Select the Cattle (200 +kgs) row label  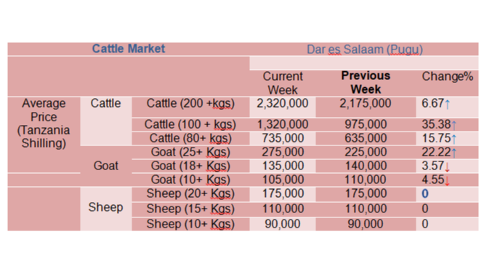tap(190, 103)
